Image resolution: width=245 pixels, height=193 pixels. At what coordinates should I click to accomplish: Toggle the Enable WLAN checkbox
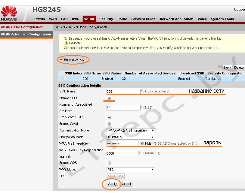coord(61,60)
